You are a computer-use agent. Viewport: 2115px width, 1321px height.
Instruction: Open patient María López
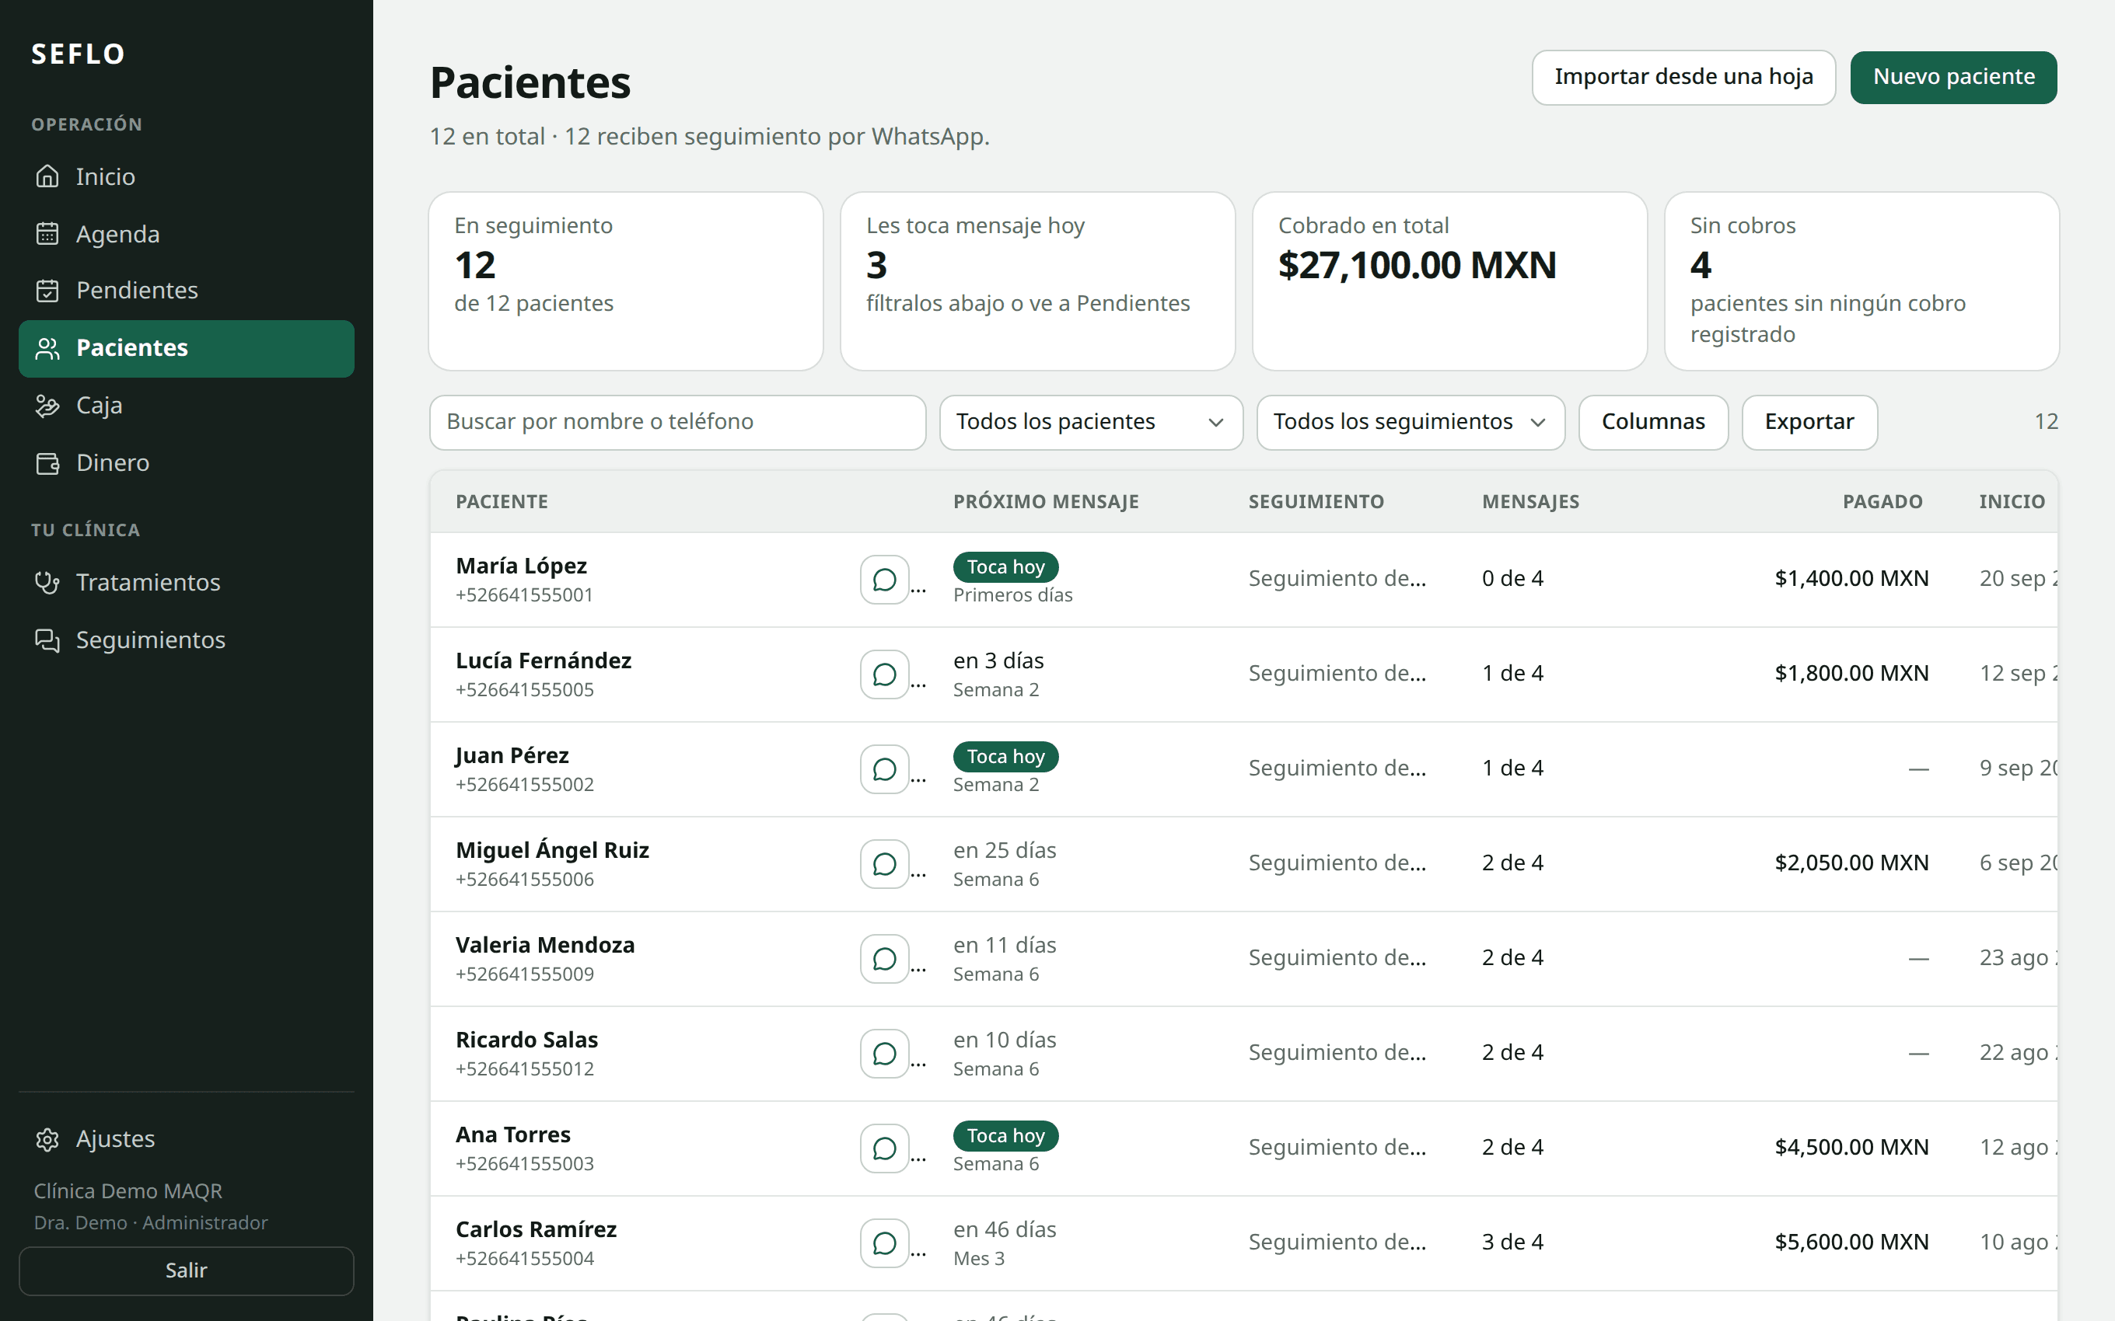(x=521, y=566)
